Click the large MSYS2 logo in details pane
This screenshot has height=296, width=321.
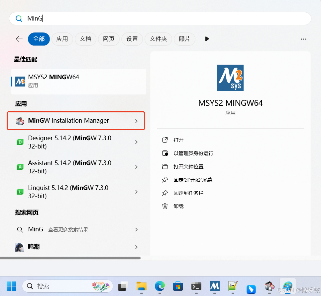230,78
